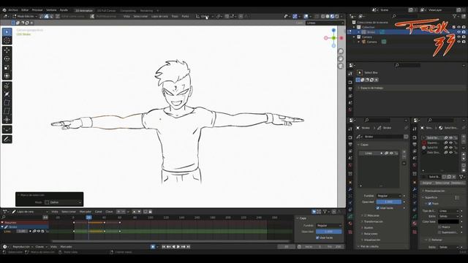Expand the Relaciones panel
Image resolution: width=468 pixels, height=263 pixels.
[x=371, y=234]
